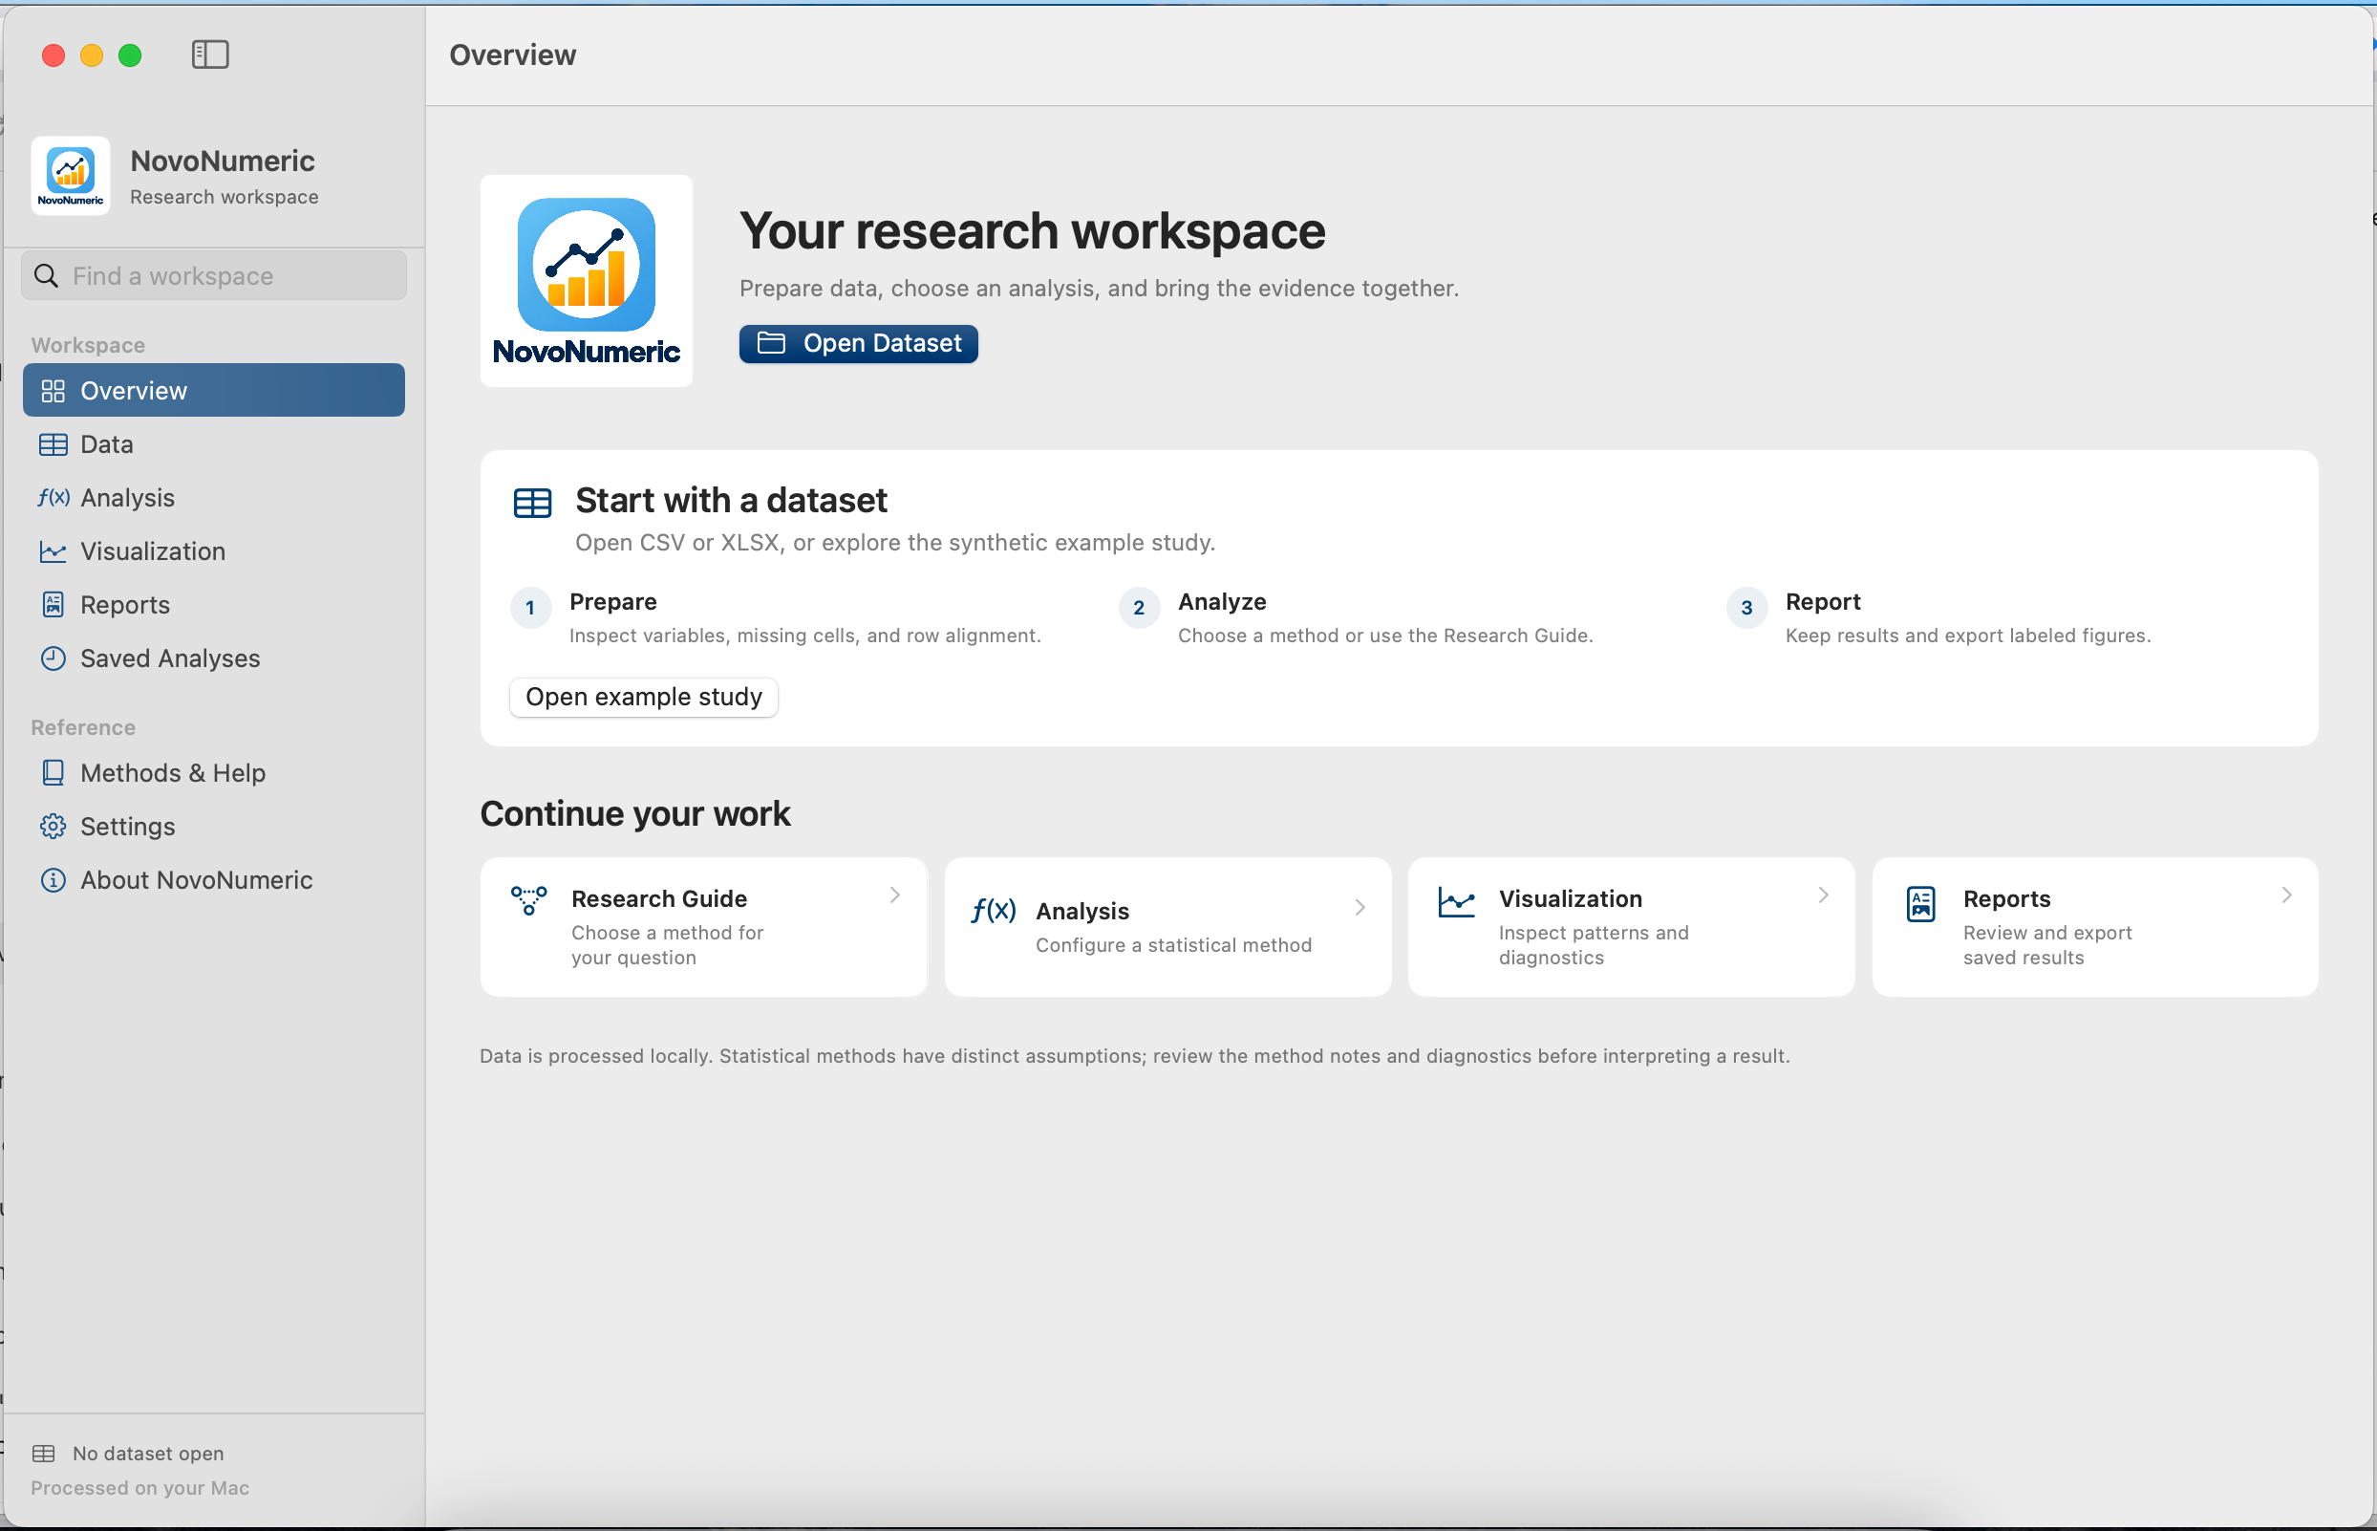Click the line chart icon on the Visualization card

coord(1457,903)
